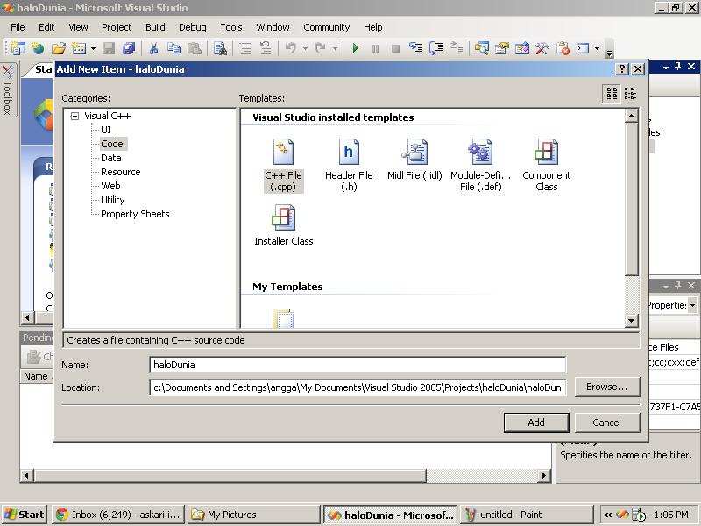701x526 pixels.
Task: Click the green Start Debugging arrow
Action: (356, 48)
